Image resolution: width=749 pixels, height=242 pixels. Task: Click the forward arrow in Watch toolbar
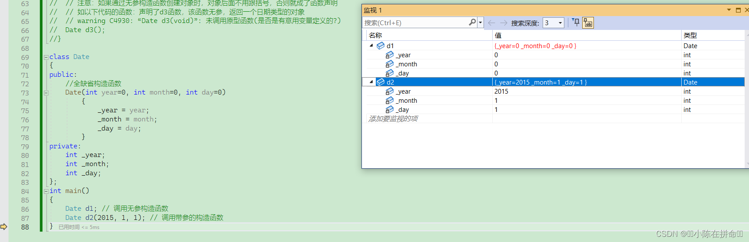[504, 23]
